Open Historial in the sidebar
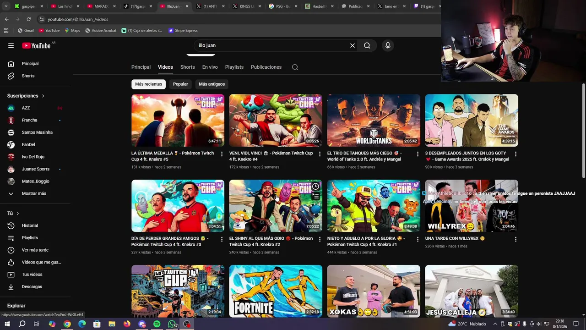The height and width of the screenshot is (330, 586). click(35, 225)
